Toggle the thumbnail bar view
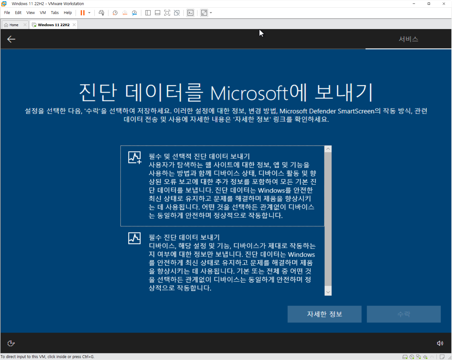The width and height of the screenshot is (452, 360). pyautogui.click(x=158, y=13)
